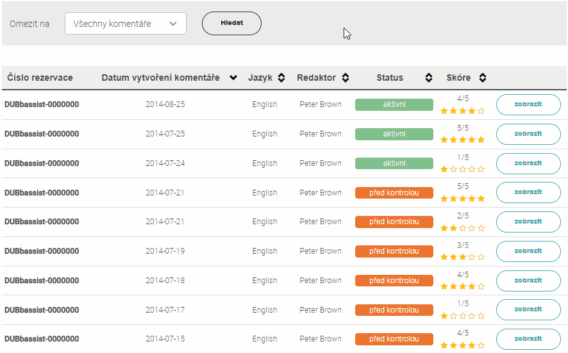Screen dimensions: 568x353
Task: Click the Redaktor column sort arrows
Action: (x=346, y=78)
